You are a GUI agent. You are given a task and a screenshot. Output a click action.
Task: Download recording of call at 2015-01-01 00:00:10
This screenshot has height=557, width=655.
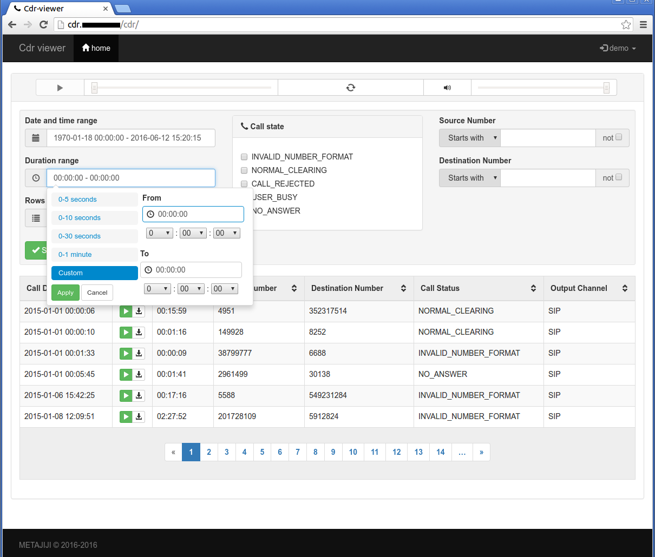pyautogui.click(x=139, y=332)
